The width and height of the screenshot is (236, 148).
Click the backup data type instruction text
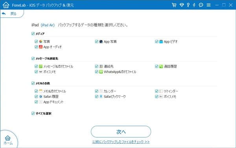point(93,25)
